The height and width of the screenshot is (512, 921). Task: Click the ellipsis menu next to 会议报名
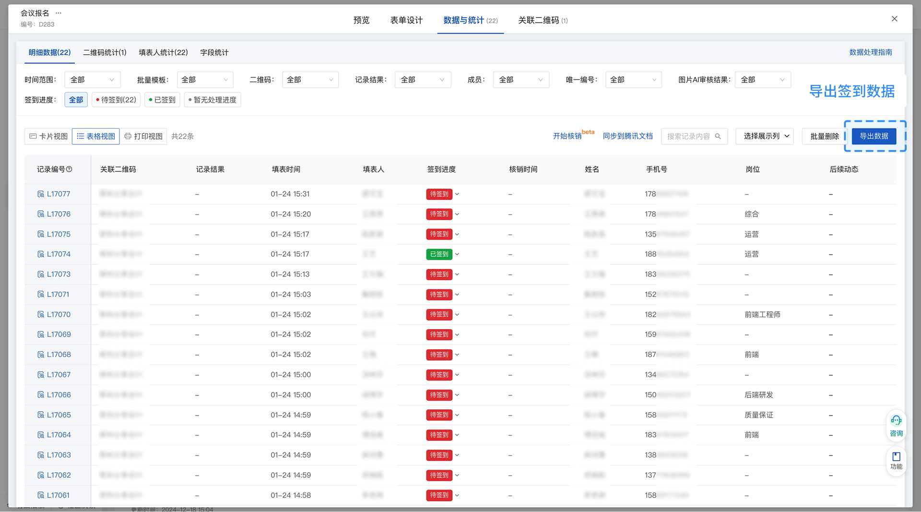point(59,13)
